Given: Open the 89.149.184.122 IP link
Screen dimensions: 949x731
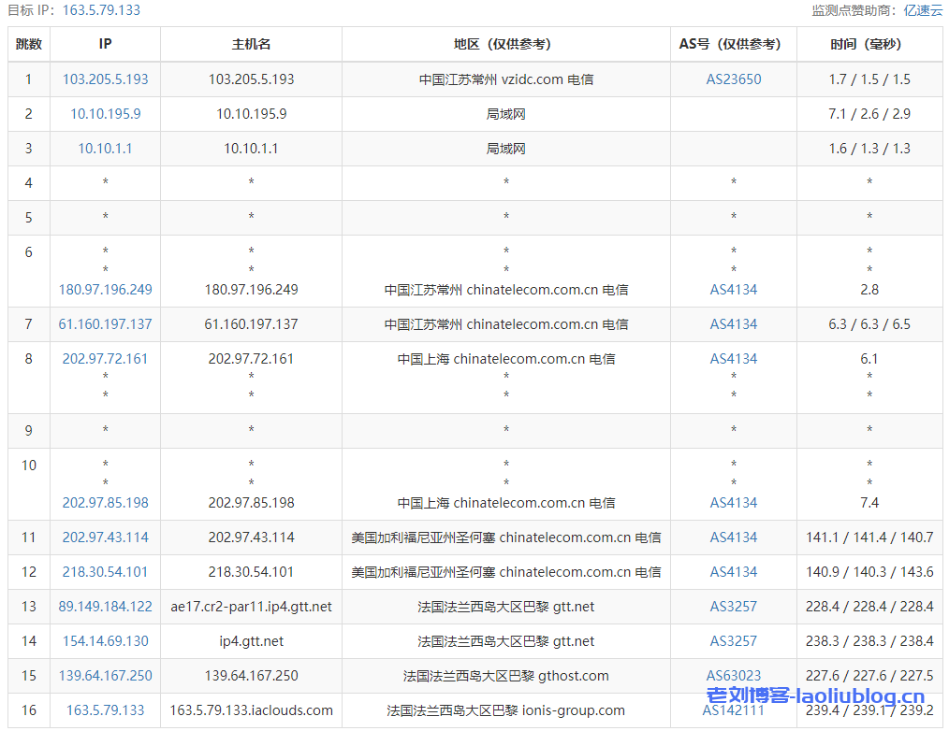Looking at the screenshot, I should 105,607.
